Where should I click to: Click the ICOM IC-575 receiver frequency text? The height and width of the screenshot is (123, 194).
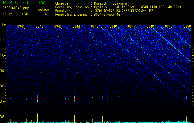tap(124, 11)
